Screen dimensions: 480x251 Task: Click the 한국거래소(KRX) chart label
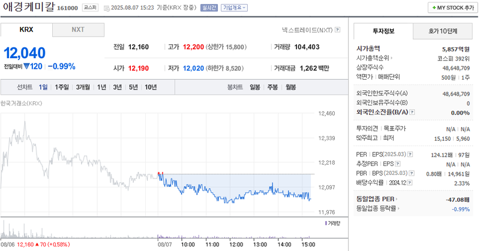21,103
